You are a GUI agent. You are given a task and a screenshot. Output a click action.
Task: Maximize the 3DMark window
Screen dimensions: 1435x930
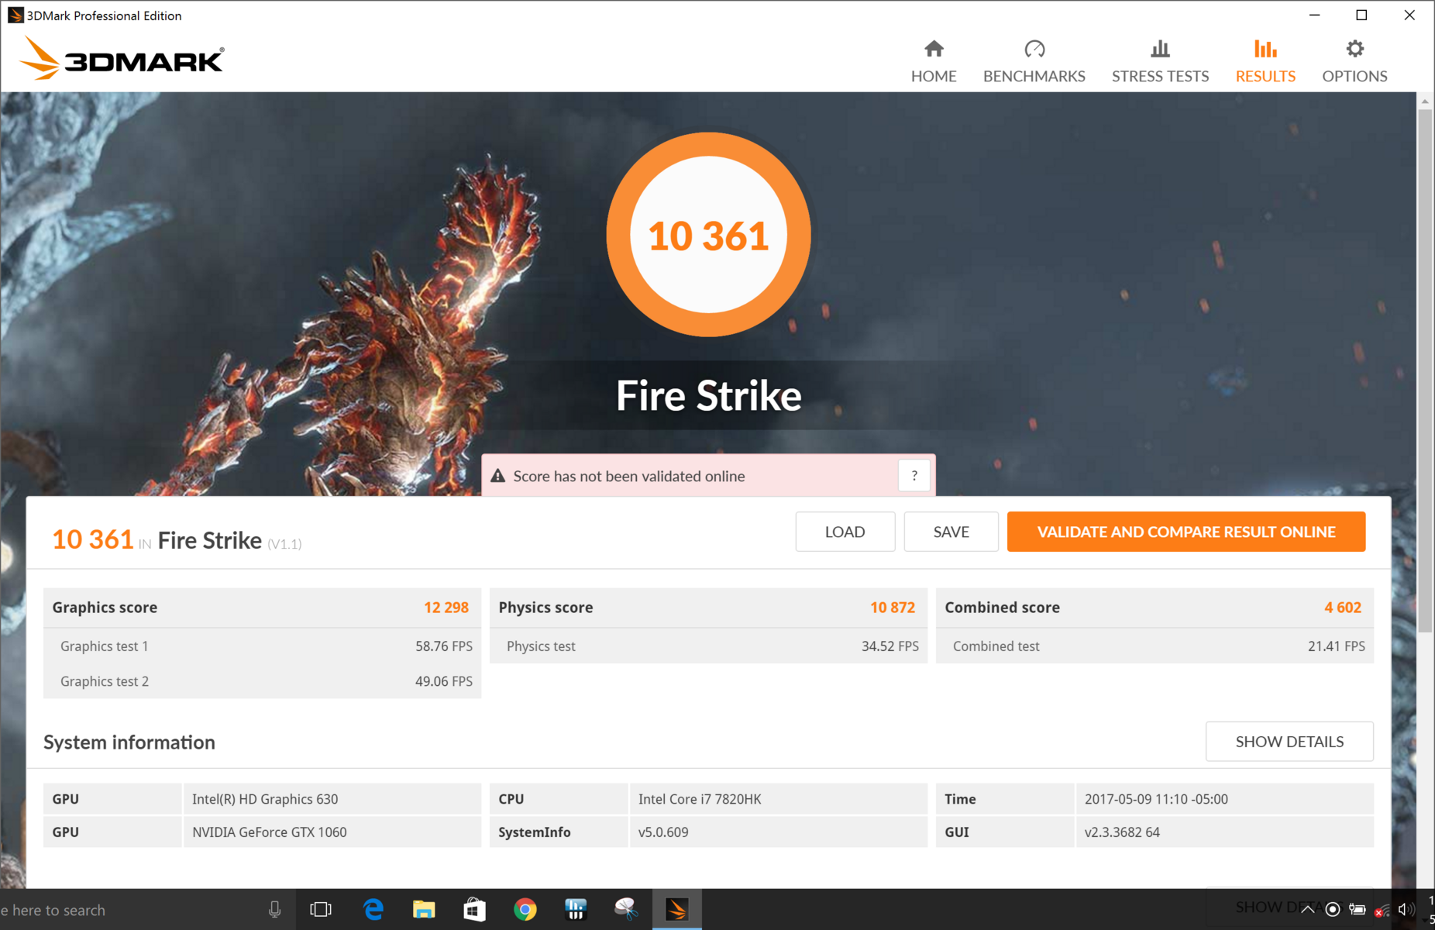click(1361, 15)
